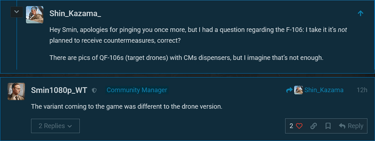Click post text about drone version
Screen dimensions: 375x141
click(x=127, y=107)
